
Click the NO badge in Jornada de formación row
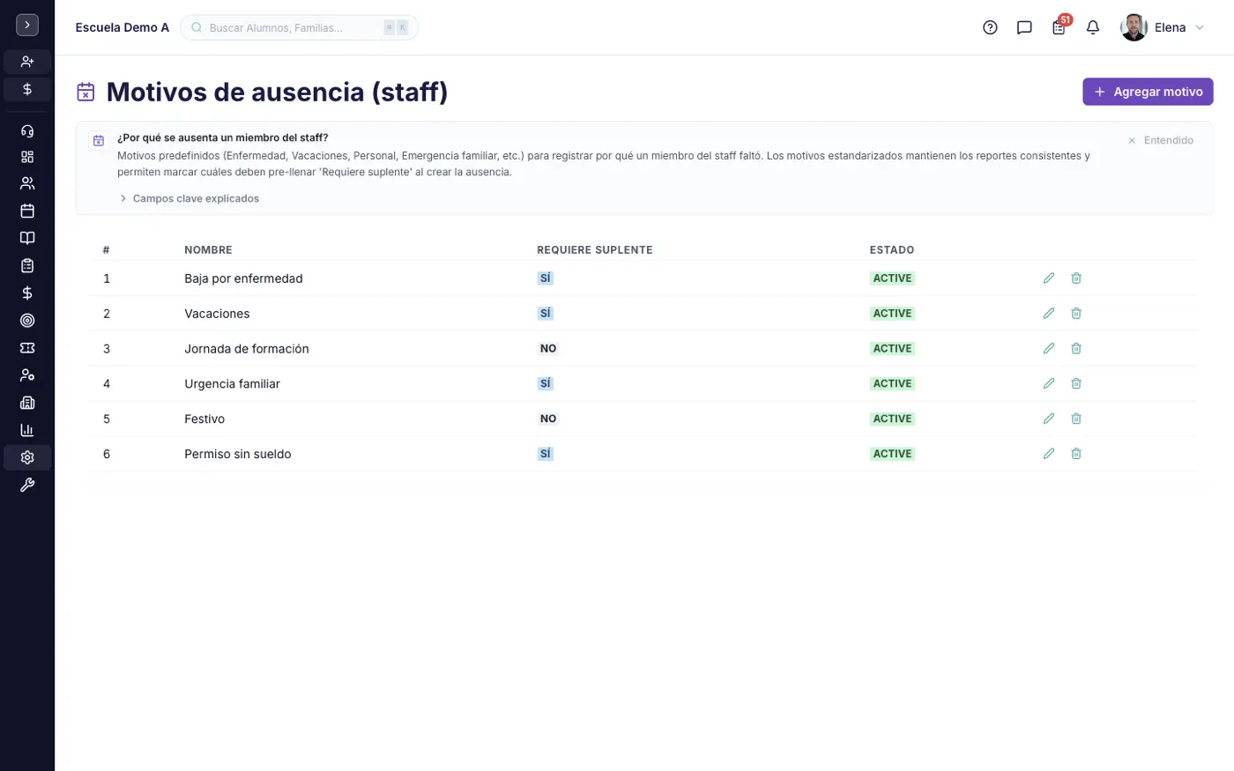click(x=548, y=348)
